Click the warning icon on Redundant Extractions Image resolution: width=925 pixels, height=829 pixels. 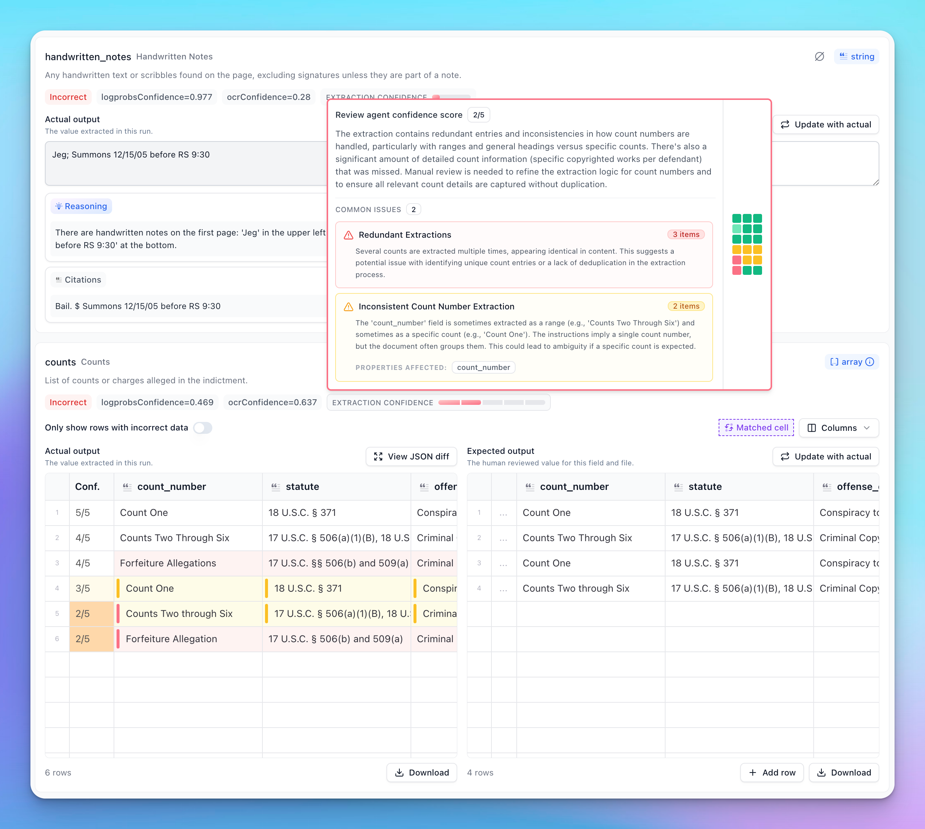tap(348, 235)
